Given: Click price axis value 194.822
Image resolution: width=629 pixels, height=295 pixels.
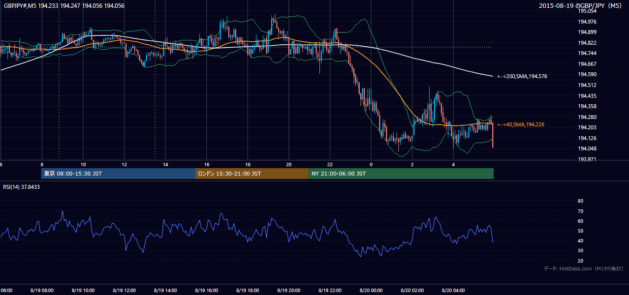Looking at the screenshot, I should tap(588, 43).
